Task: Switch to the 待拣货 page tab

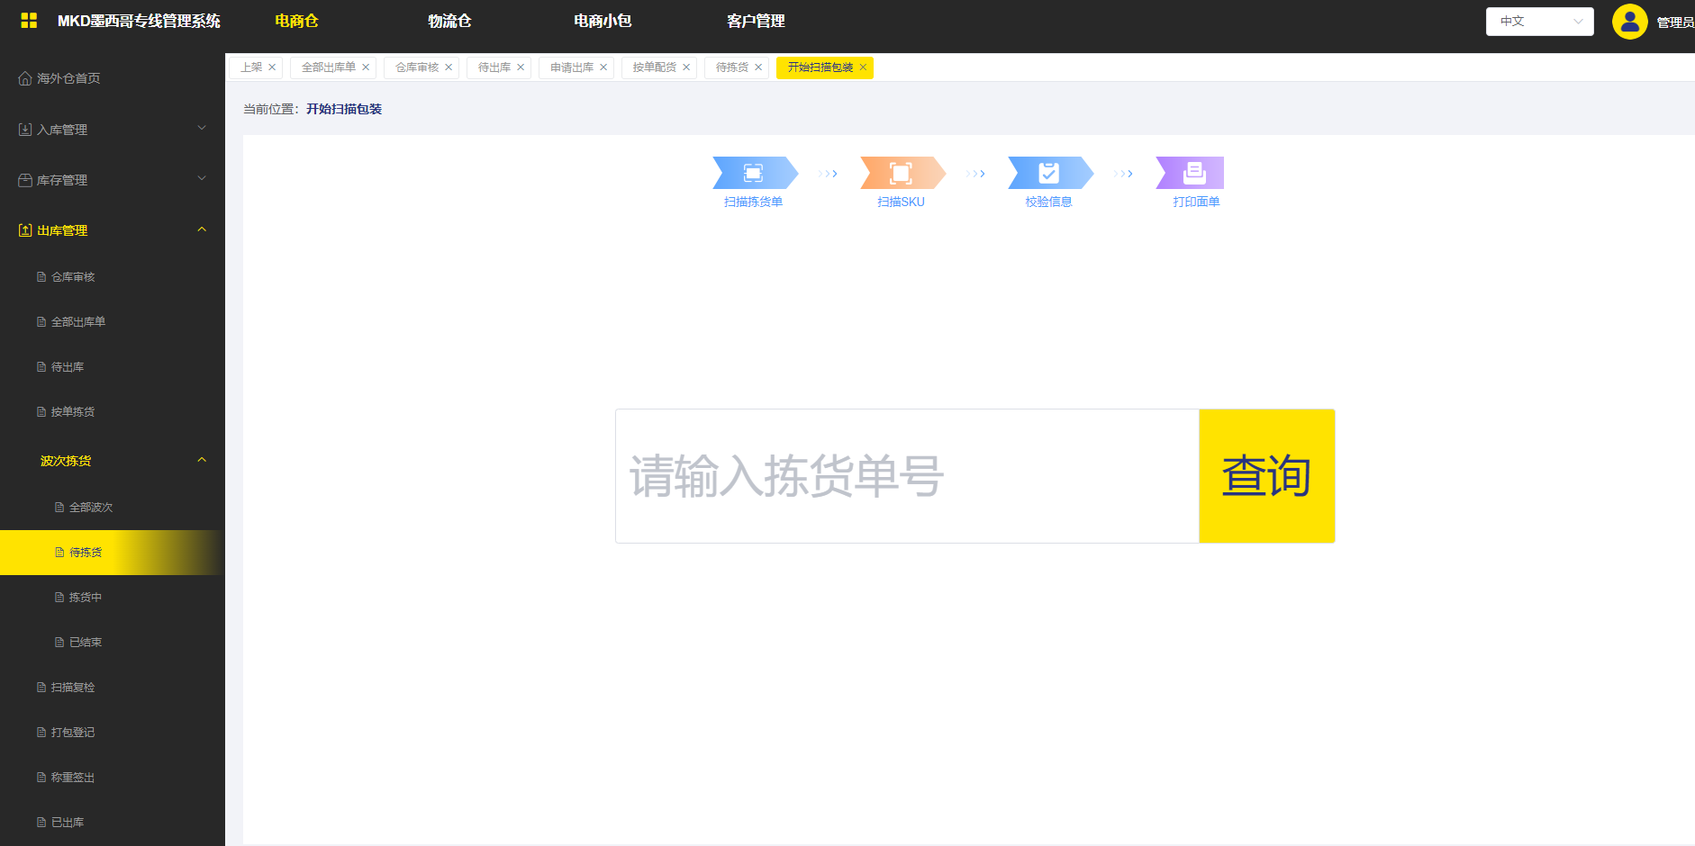Action: (731, 67)
